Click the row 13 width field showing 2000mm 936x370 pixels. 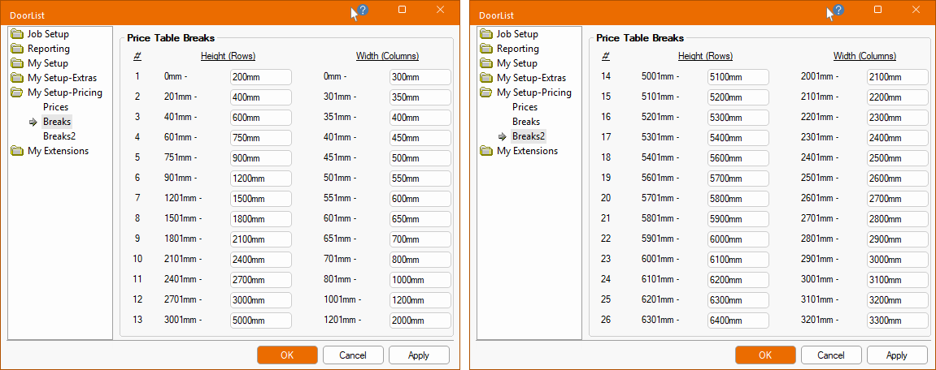[420, 320]
